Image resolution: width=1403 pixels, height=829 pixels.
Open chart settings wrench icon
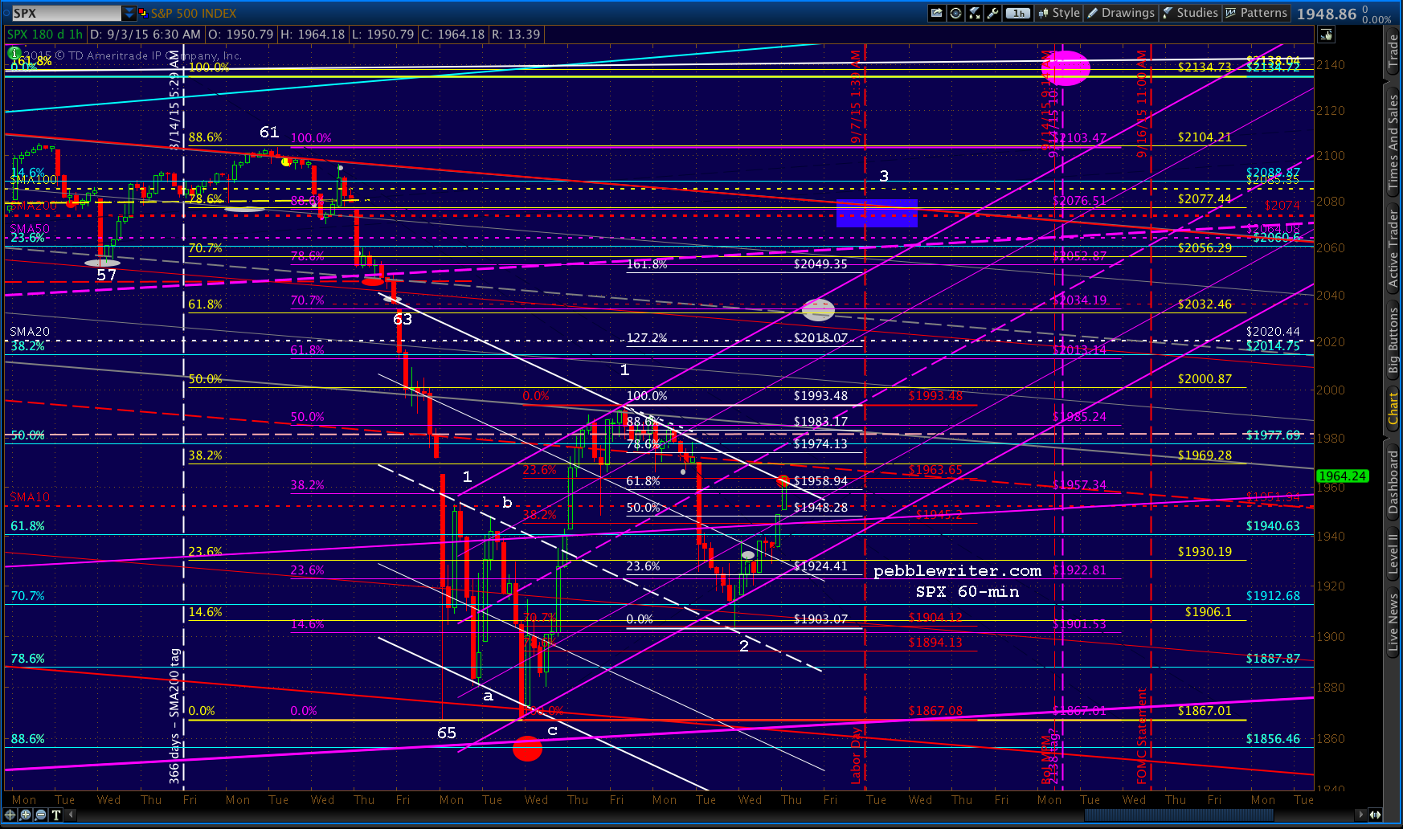pos(993,13)
